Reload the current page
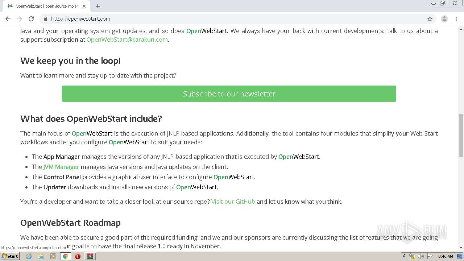Screen dimensions: 464x261 [x=31, y=19]
